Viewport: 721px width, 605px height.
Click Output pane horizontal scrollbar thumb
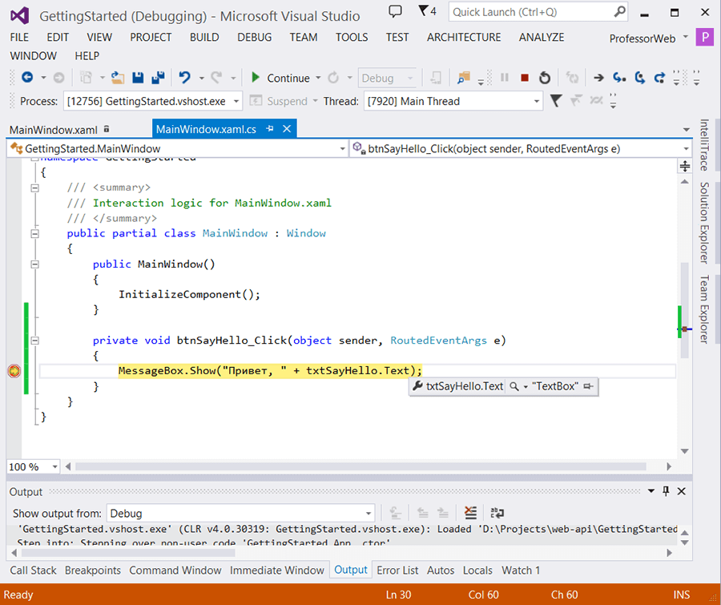[128, 553]
